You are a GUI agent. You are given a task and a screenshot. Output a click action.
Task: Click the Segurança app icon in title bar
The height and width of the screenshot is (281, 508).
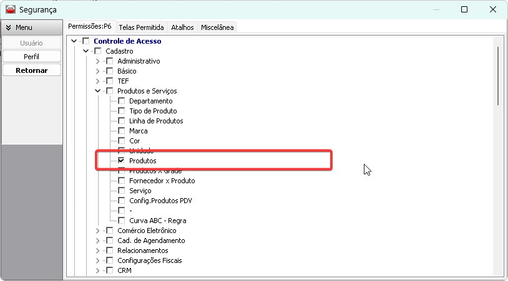tap(10, 10)
